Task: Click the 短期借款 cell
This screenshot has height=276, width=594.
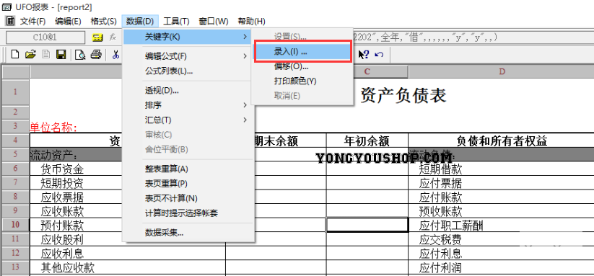Action: point(502,169)
